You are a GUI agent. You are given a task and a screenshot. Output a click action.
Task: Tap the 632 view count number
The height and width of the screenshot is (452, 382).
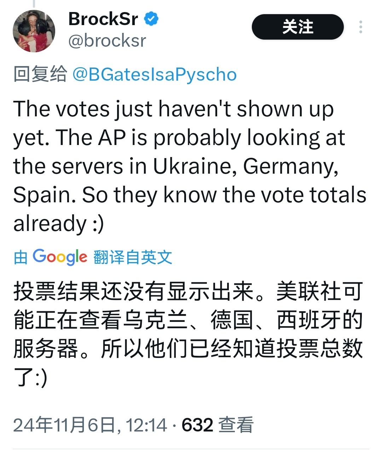(x=197, y=425)
